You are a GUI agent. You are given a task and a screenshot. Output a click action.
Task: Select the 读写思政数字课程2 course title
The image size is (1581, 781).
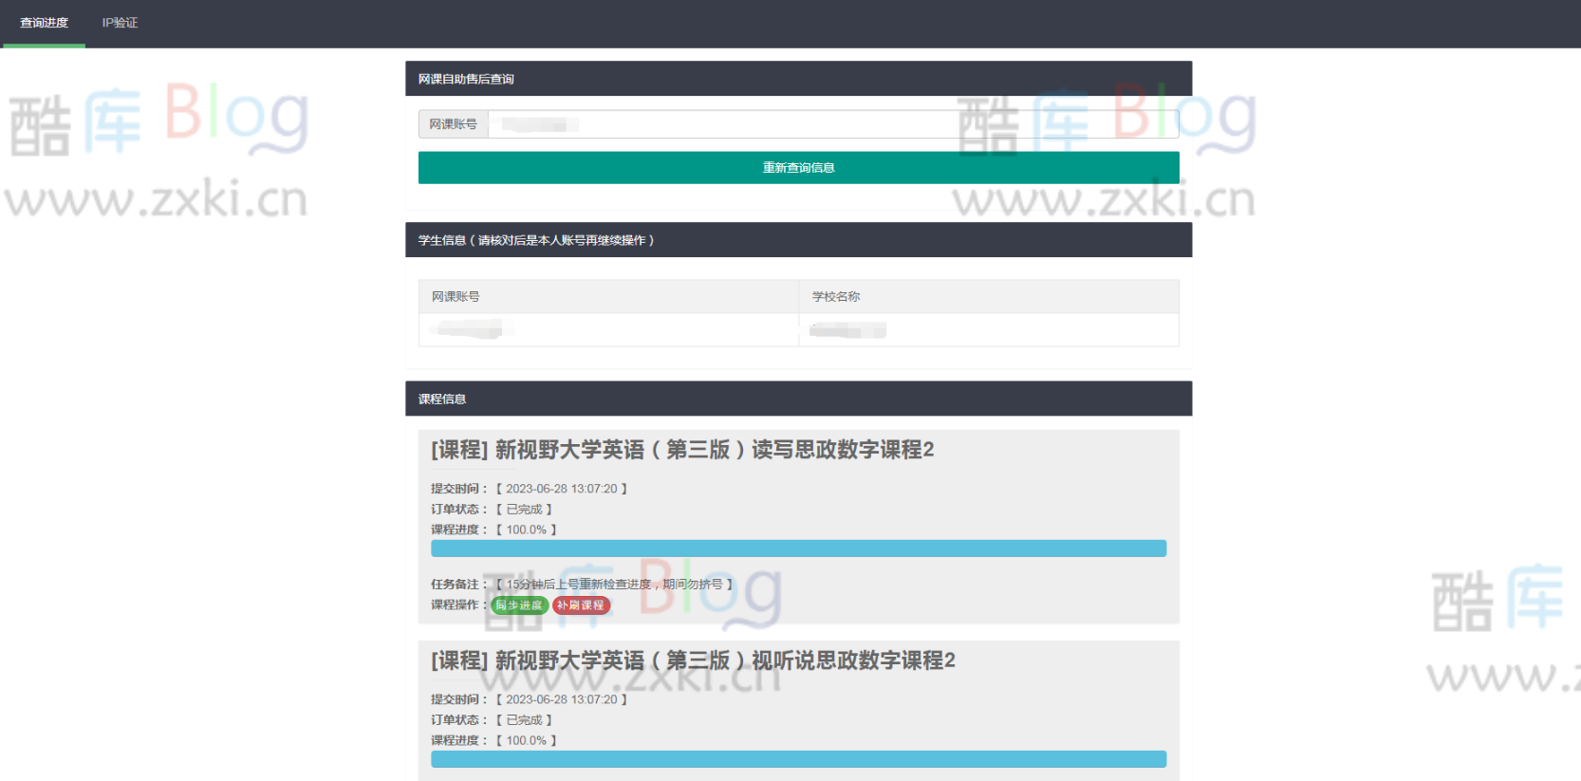(x=682, y=450)
